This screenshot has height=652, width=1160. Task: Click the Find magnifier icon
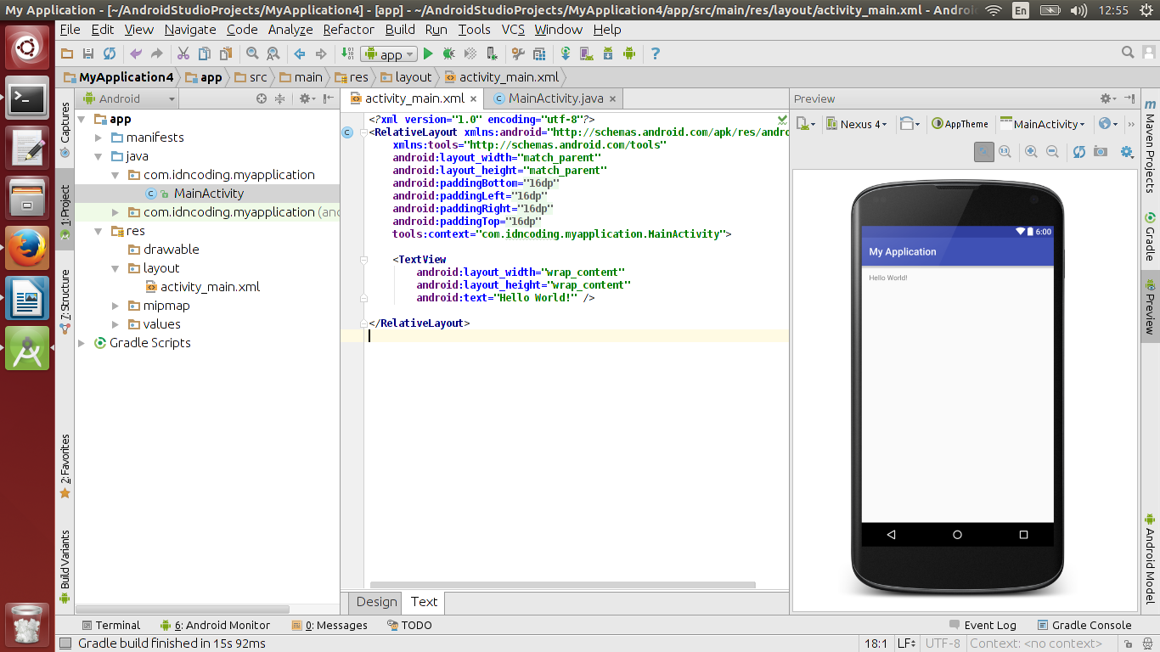pyautogui.click(x=252, y=53)
